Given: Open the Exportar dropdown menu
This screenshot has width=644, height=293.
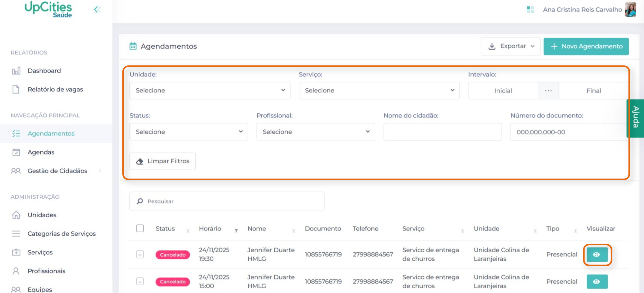Looking at the screenshot, I should 511,46.
